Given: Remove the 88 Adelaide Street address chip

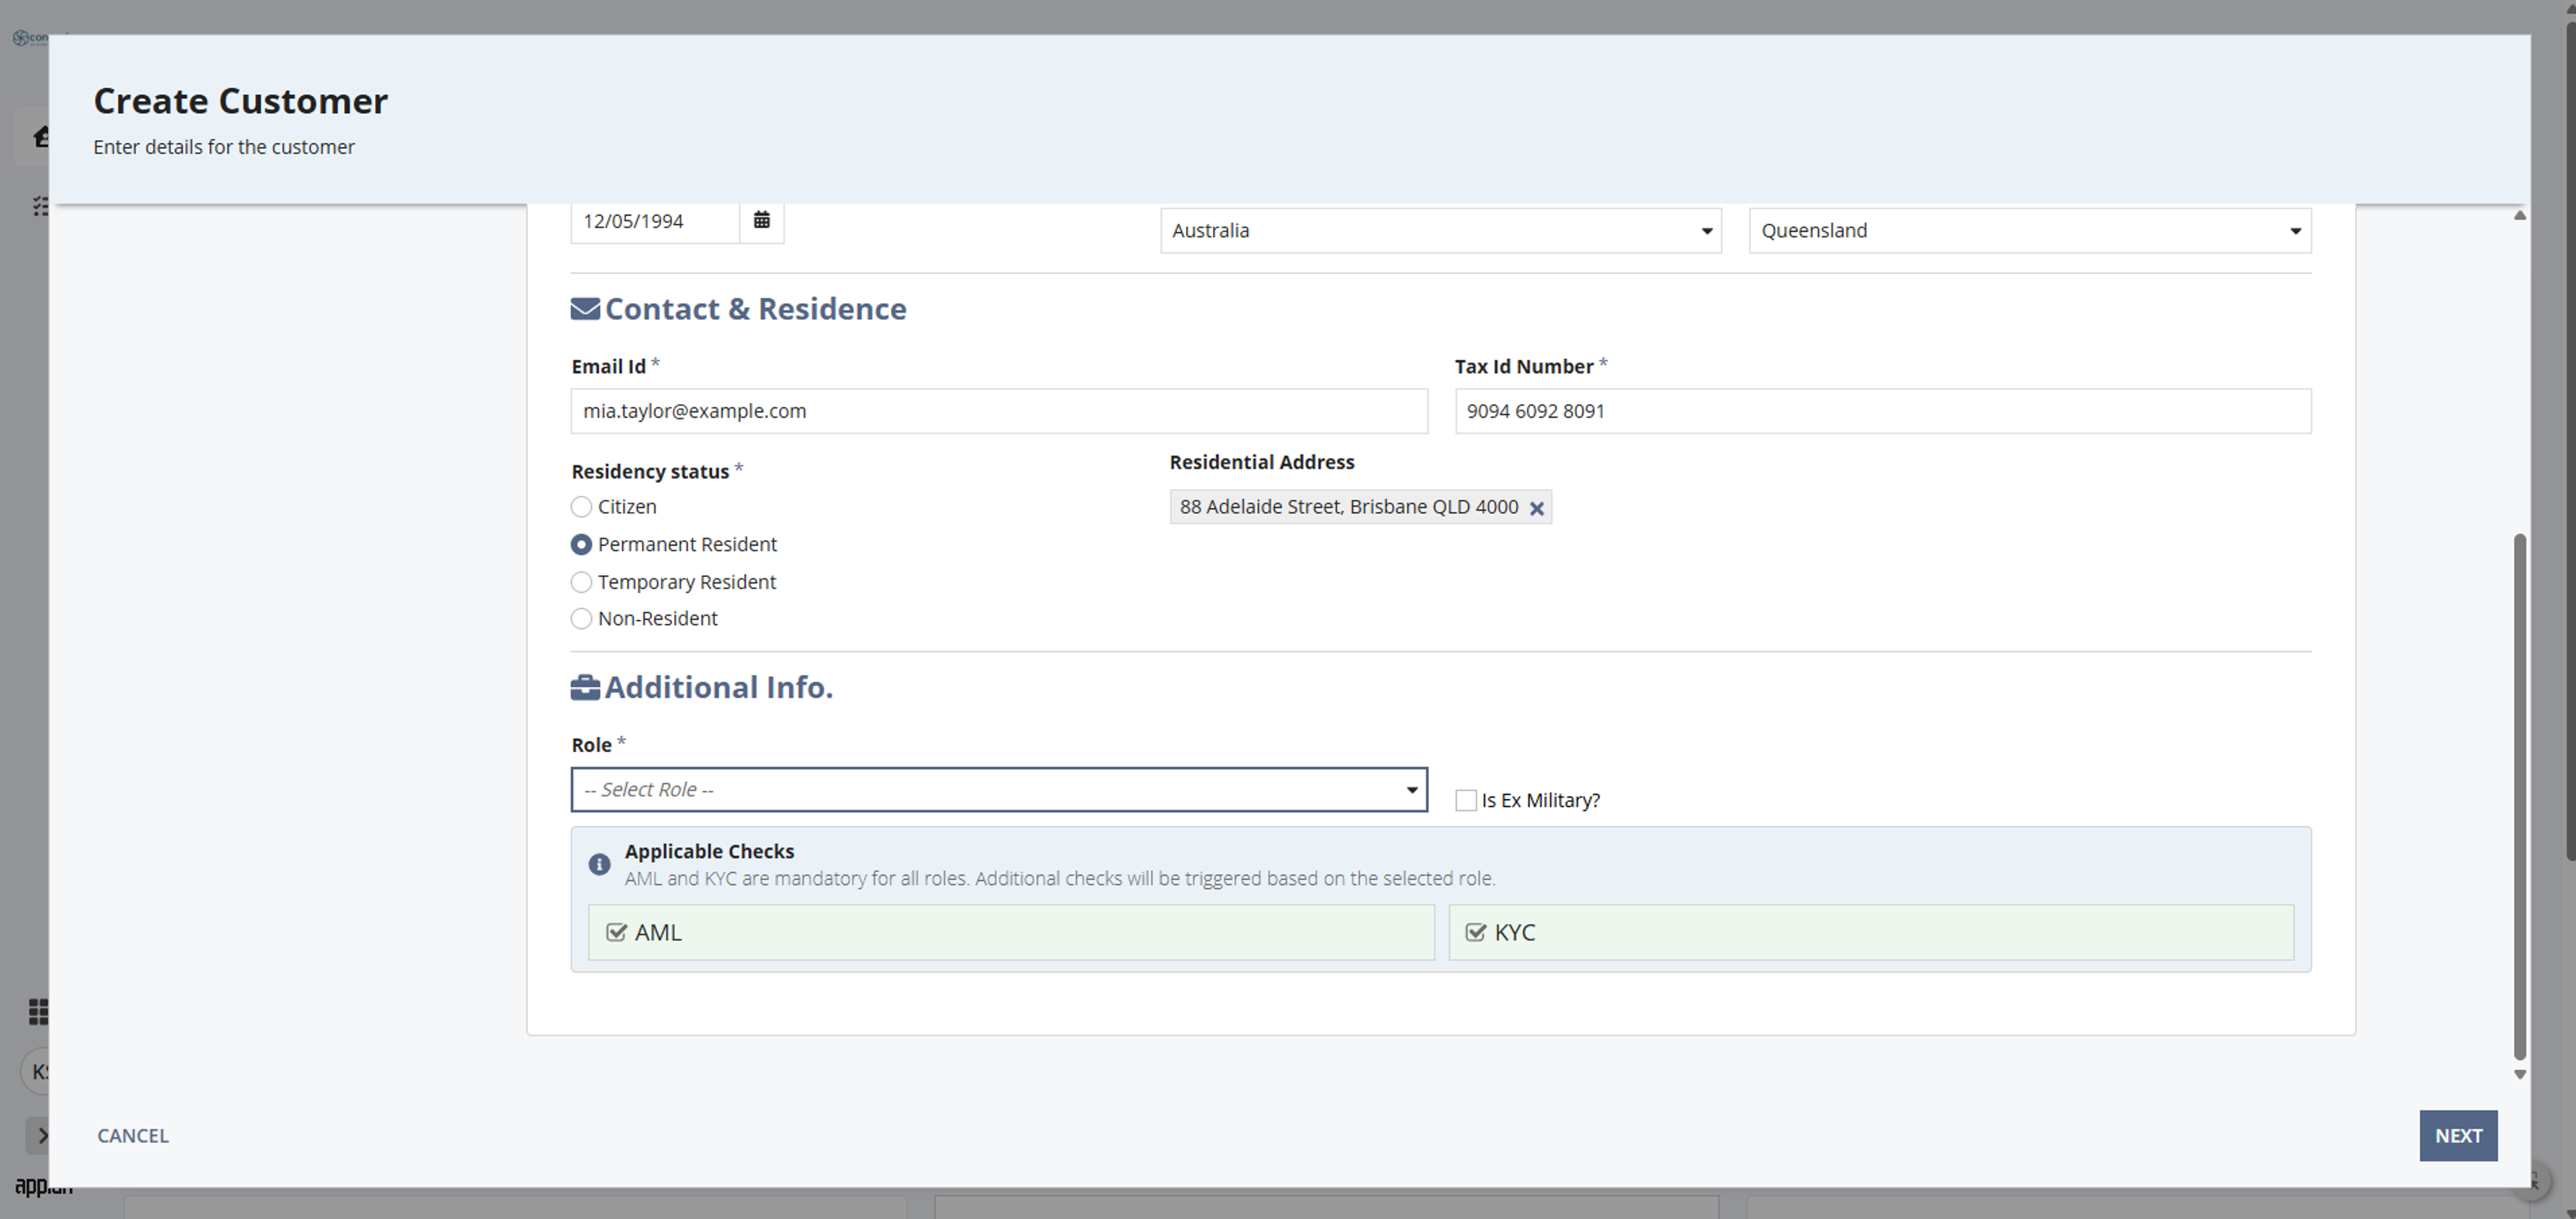Looking at the screenshot, I should click(1537, 508).
